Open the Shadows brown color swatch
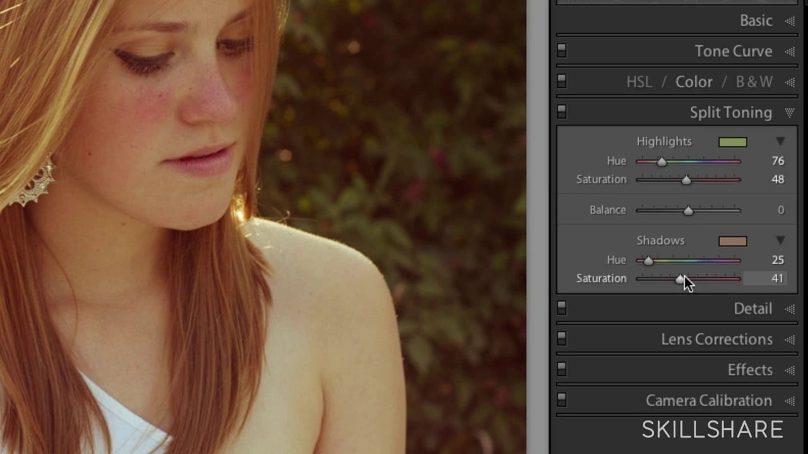Screen dimensions: 808x454 732,241
